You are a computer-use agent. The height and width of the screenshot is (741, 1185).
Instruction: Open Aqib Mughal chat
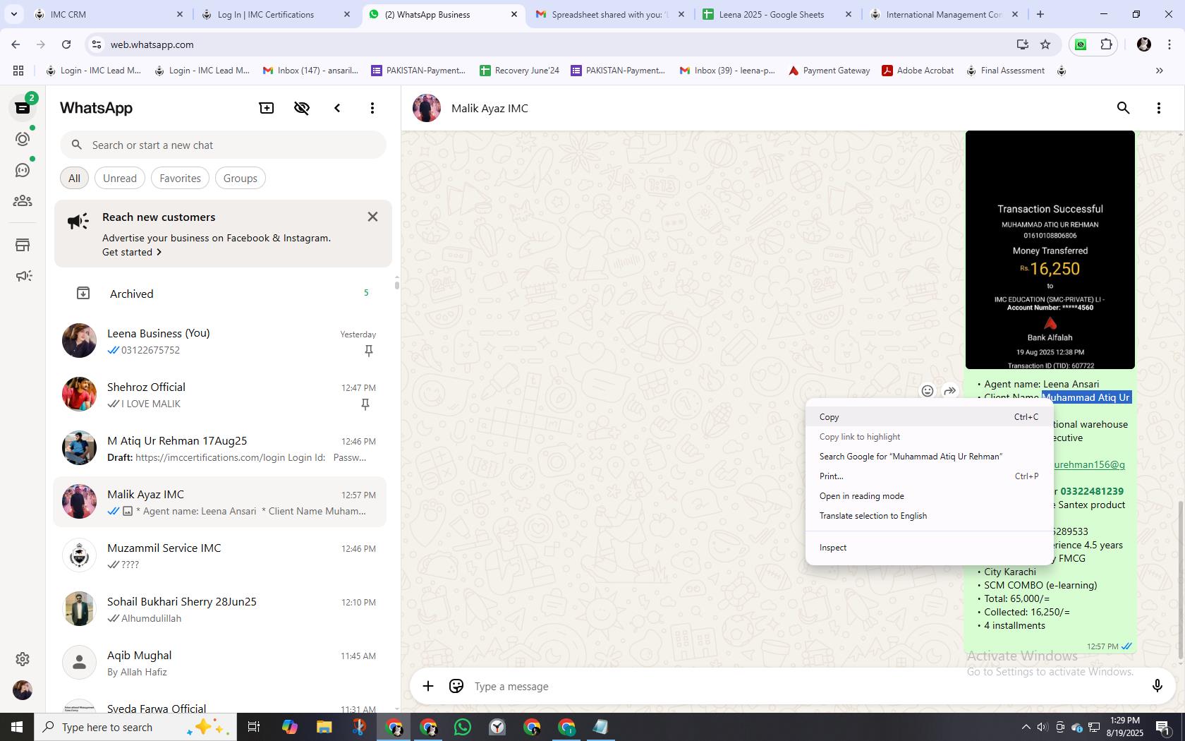220,663
